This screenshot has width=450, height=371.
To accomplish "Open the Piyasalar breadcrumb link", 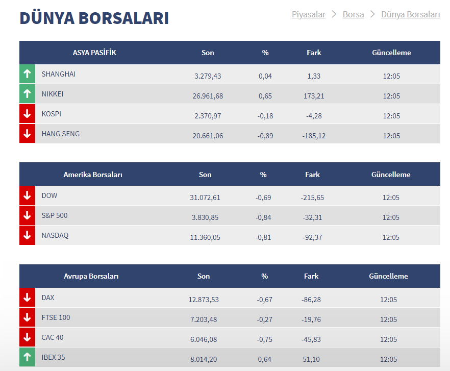I will pos(308,14).
